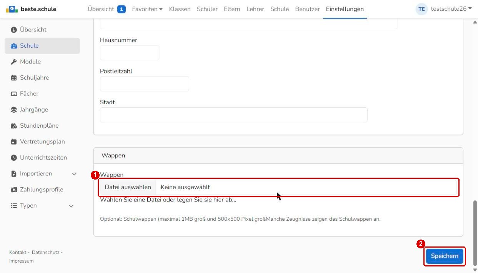The image size is (478, 273).
Task: Go to the Klassen tab
Action: pos(180,9)
